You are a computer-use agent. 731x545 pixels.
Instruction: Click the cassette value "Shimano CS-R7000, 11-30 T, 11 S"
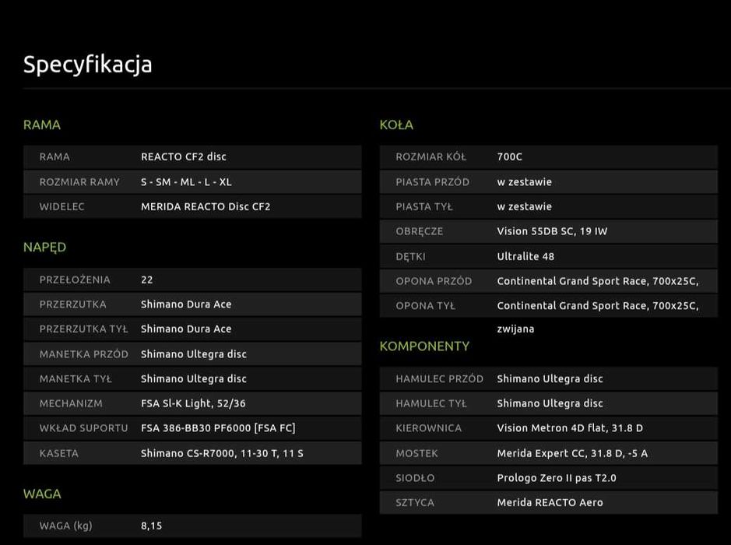pos(222,453)
